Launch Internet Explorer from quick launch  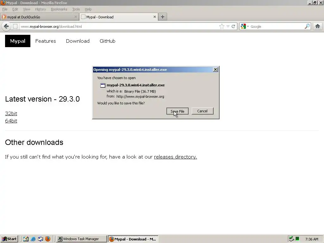(33, 239)
